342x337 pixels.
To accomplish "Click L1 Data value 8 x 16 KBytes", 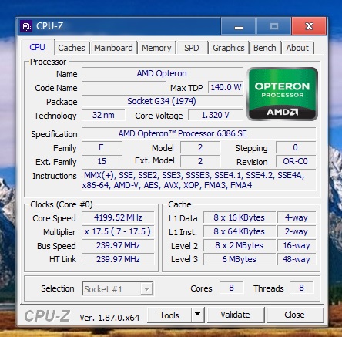I will (240, 217).
